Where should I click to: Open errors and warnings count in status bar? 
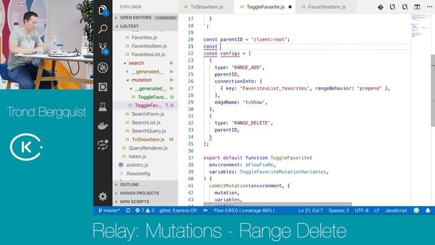(145, 210)
